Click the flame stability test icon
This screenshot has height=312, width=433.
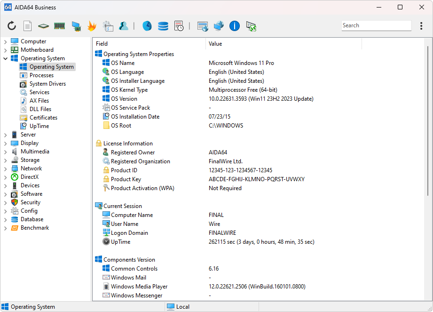pos(92,26)
